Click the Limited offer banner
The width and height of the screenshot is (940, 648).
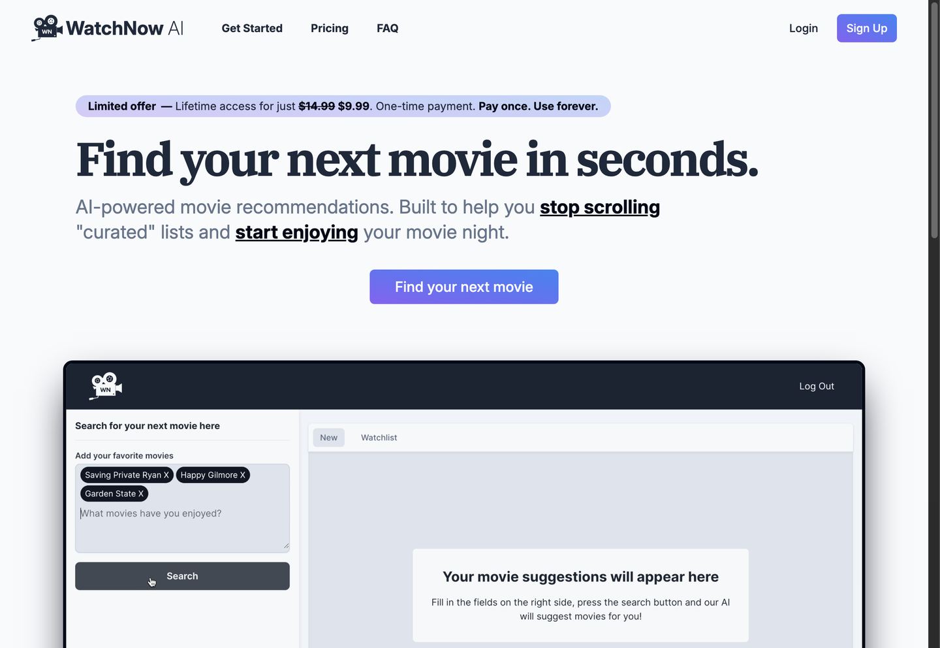[343, 106]
